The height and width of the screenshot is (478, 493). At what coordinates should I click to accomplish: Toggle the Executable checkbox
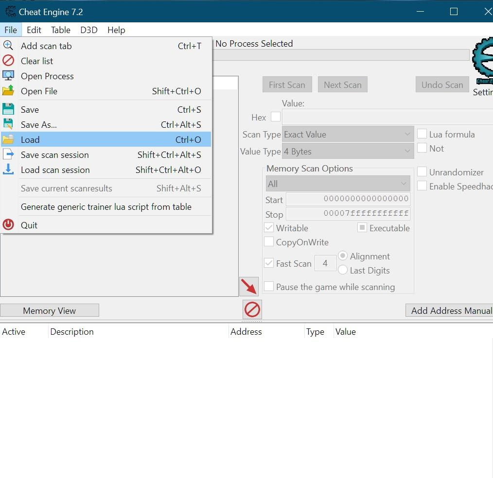(x=362, y=227)
